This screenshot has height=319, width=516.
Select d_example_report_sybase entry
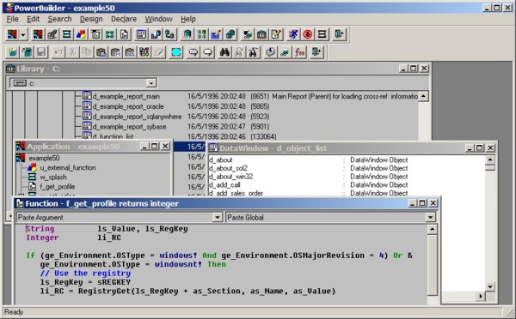129,127
